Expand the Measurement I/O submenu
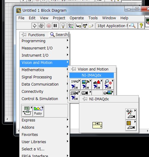 [44, 48]
